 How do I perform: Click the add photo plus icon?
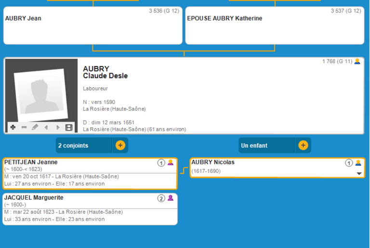13,128
